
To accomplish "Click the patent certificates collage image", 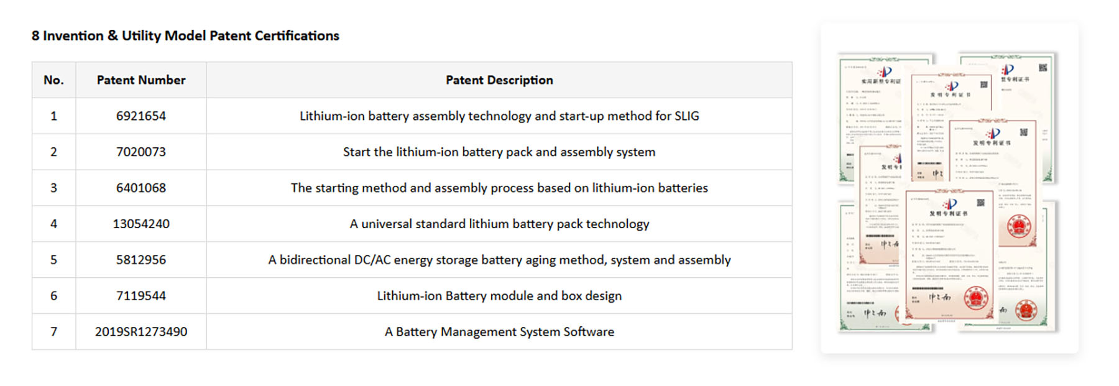I will 949,190.
